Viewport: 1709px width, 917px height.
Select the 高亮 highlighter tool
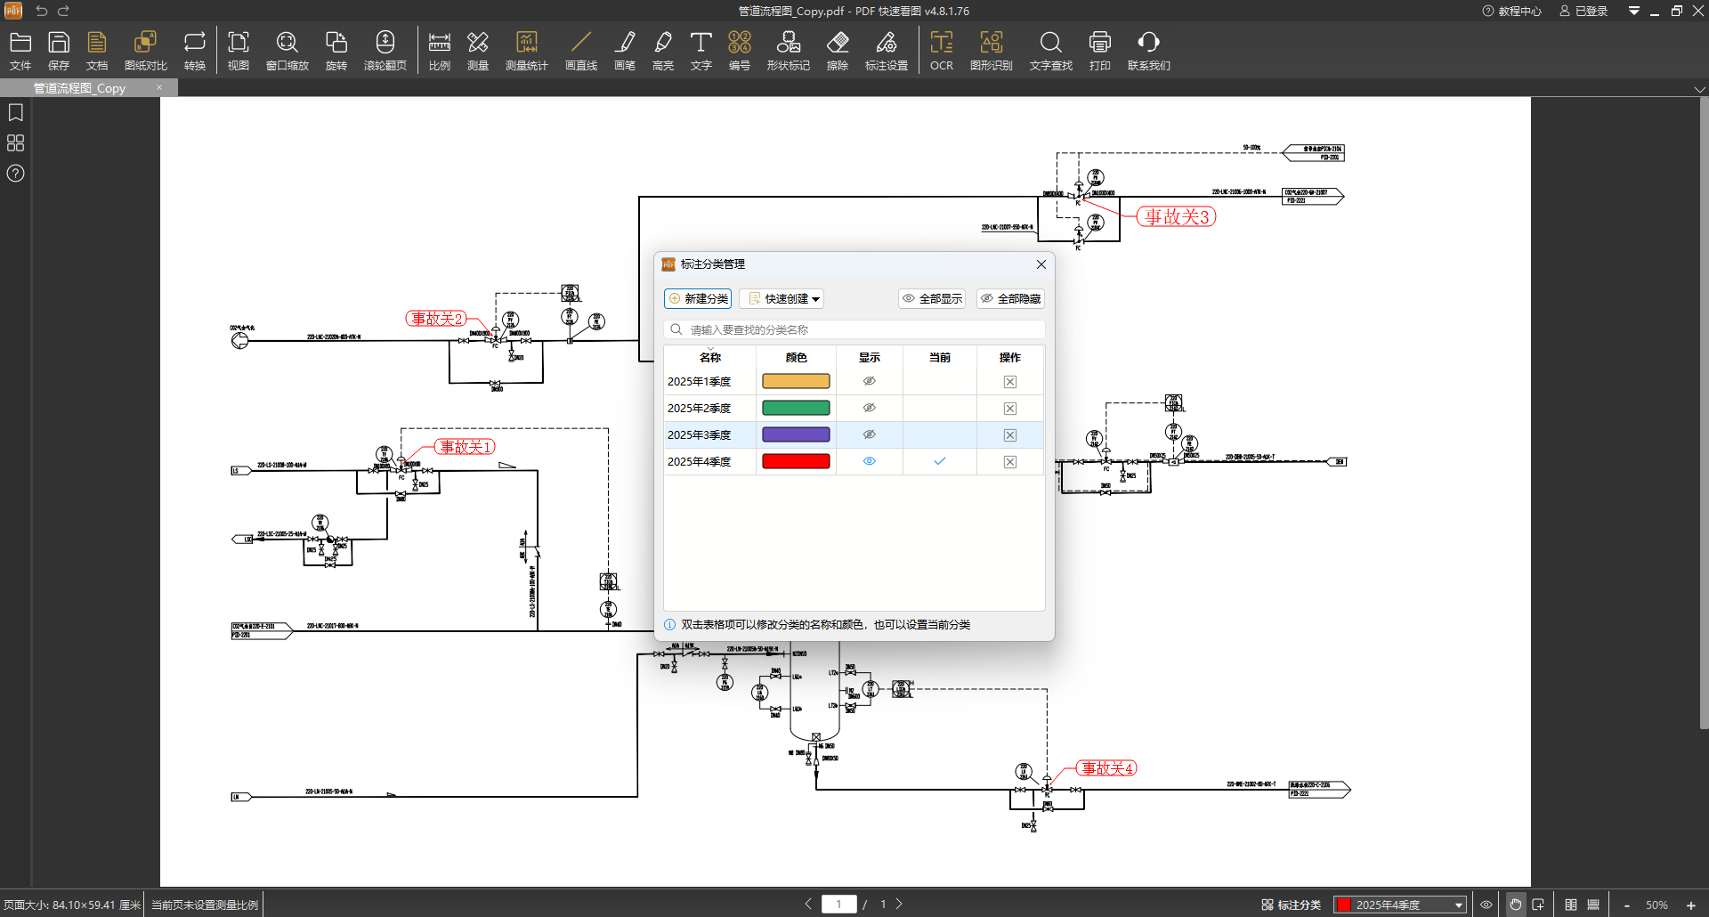(x=662, y=51)
